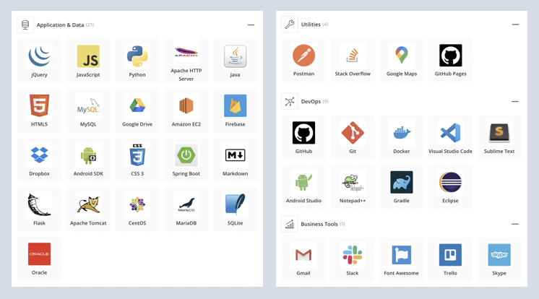Select the JavaScript icon
This screenshot has height=299, width=539.
(88, 56)
